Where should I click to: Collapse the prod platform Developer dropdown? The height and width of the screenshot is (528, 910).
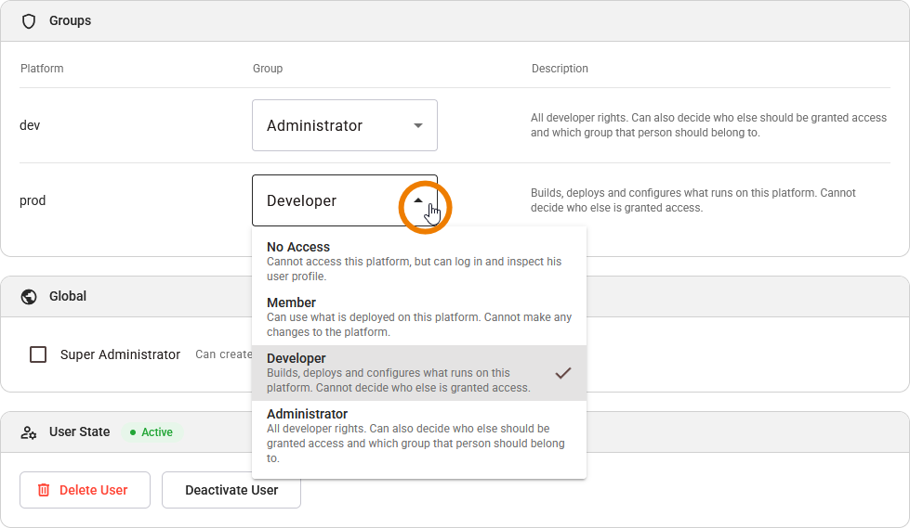(x=345, y=200)
